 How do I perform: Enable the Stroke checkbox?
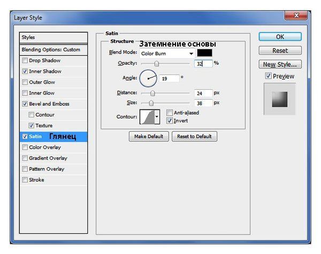(25, 180)
